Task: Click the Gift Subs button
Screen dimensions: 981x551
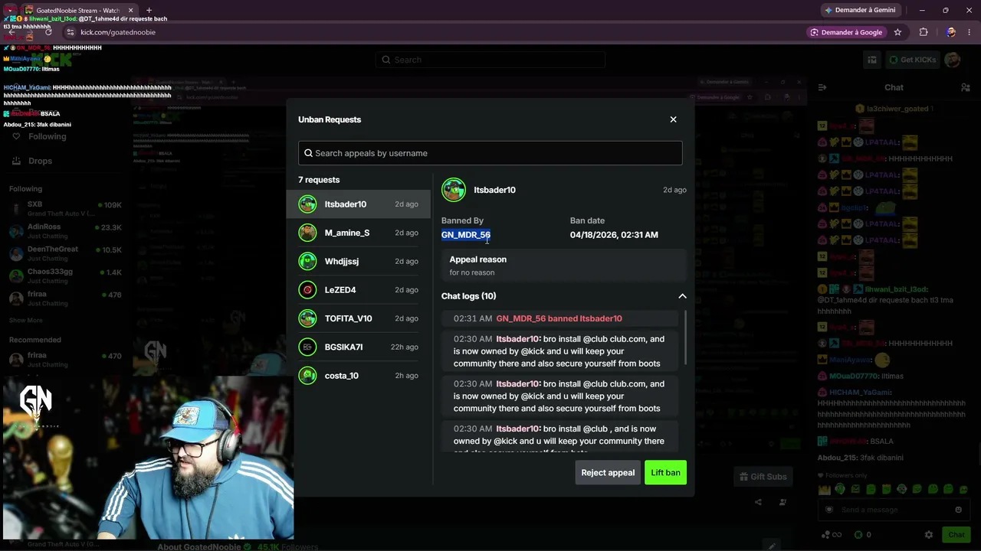Action: click(x=762, y=477)
